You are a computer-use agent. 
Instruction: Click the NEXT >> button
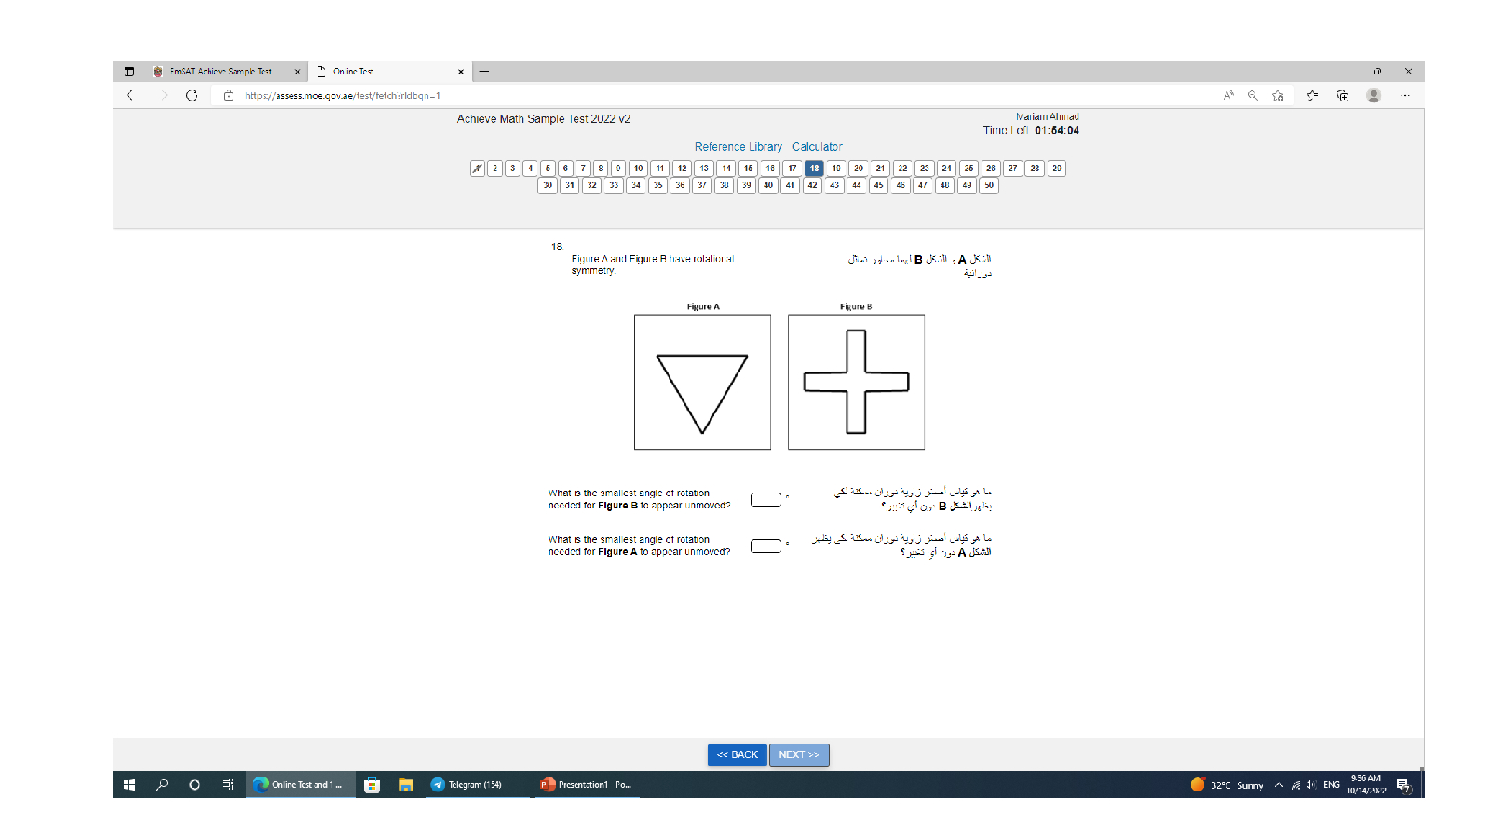click(799, 755)
